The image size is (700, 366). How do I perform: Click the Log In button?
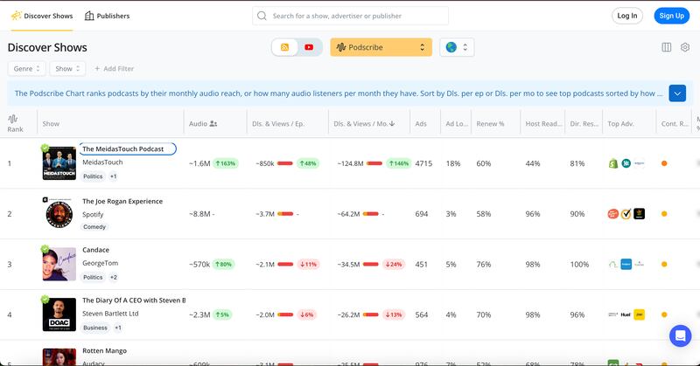(x=626, y=16)
